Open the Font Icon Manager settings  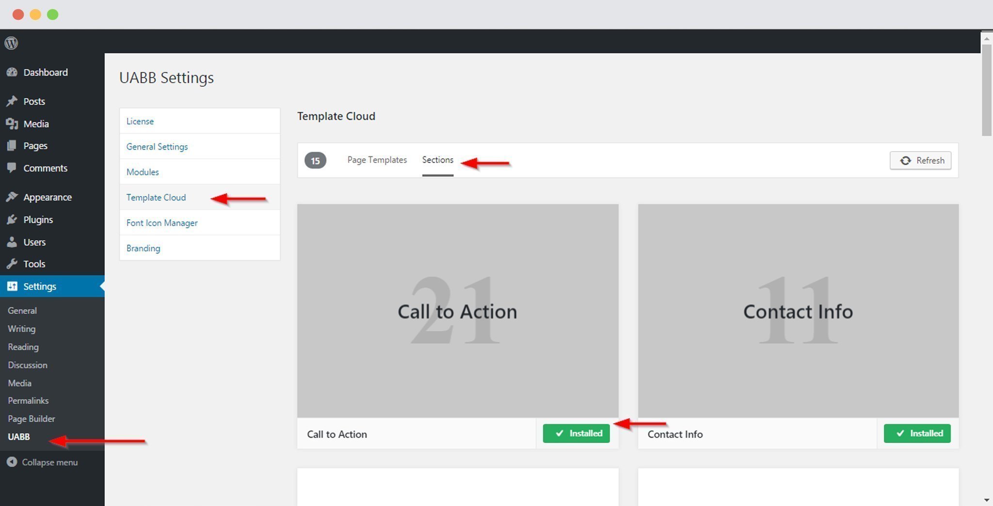pyautogui.click(x=162, y=222)
